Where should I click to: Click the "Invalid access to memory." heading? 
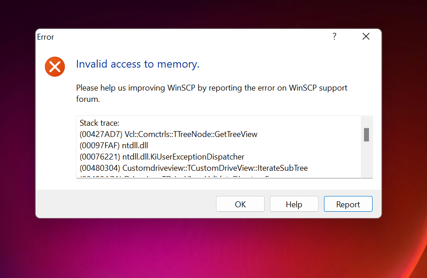coord(138,64)
